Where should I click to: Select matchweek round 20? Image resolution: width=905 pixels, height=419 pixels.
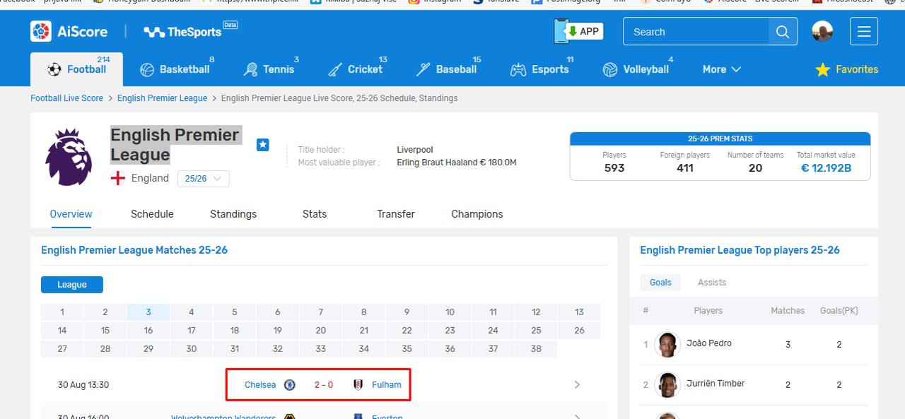[321, 330]
